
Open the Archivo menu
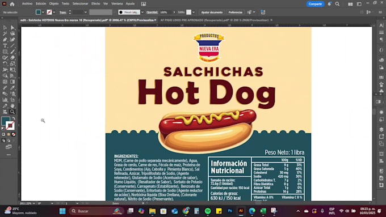point(27,4)
